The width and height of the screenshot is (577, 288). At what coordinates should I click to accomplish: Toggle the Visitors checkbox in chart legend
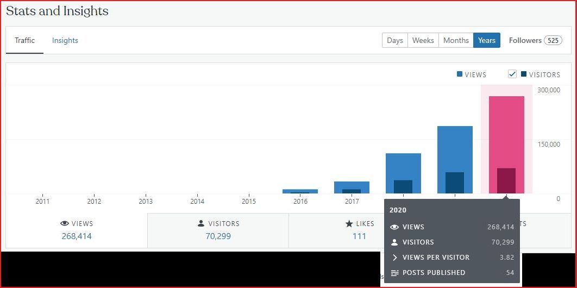tap(512, 74)
